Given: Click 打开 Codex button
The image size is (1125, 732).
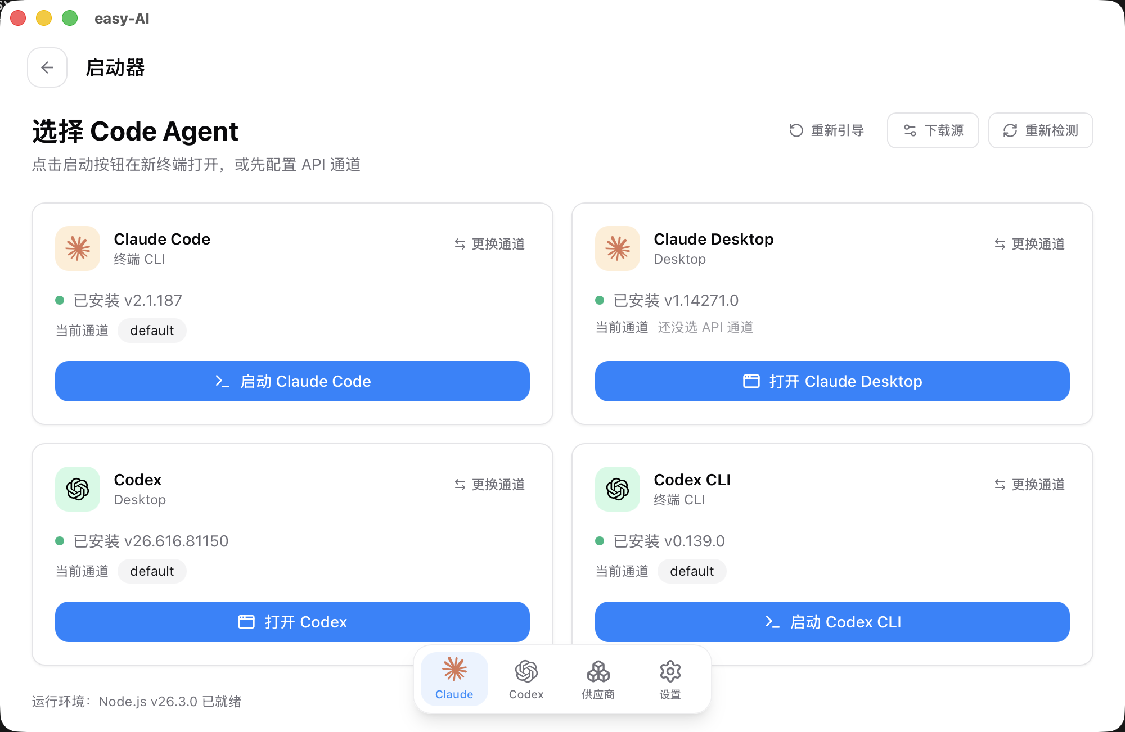Looking at the screenshot, I should 292,622.
